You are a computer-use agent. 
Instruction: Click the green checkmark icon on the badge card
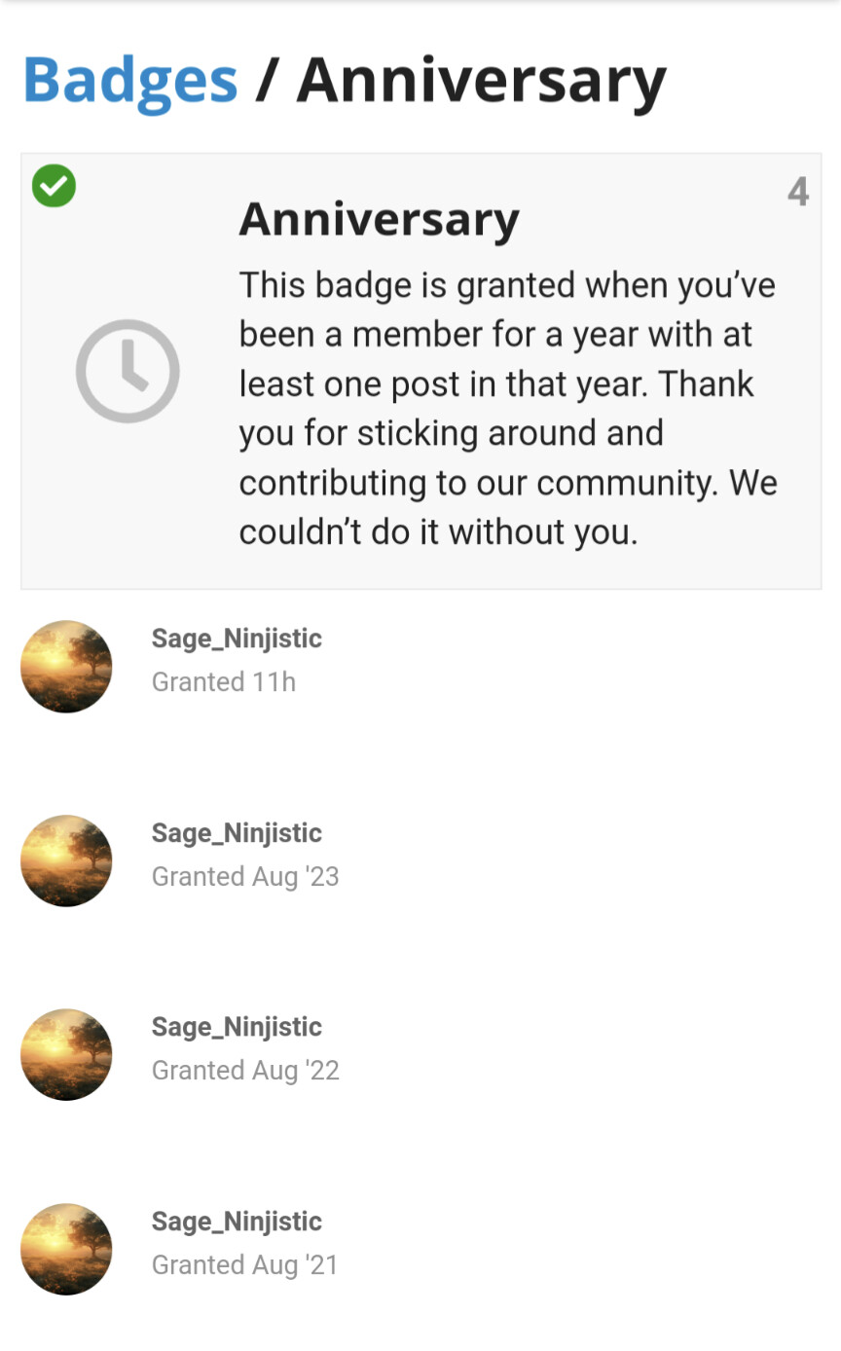click(54, 186)
